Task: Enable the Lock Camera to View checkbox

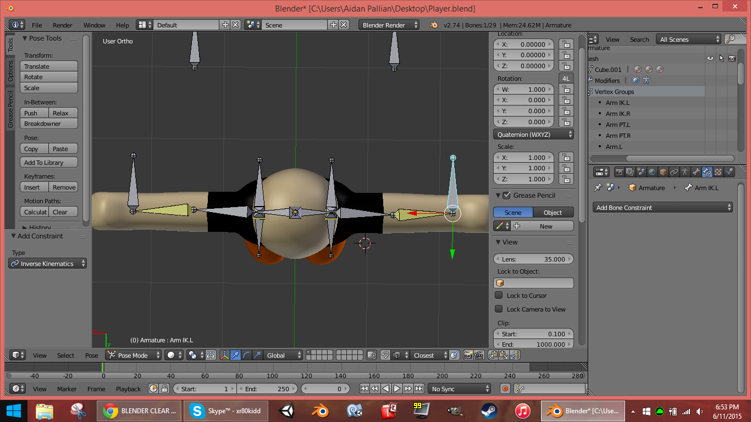Action: pyautogui.click(x=499, y=309)
